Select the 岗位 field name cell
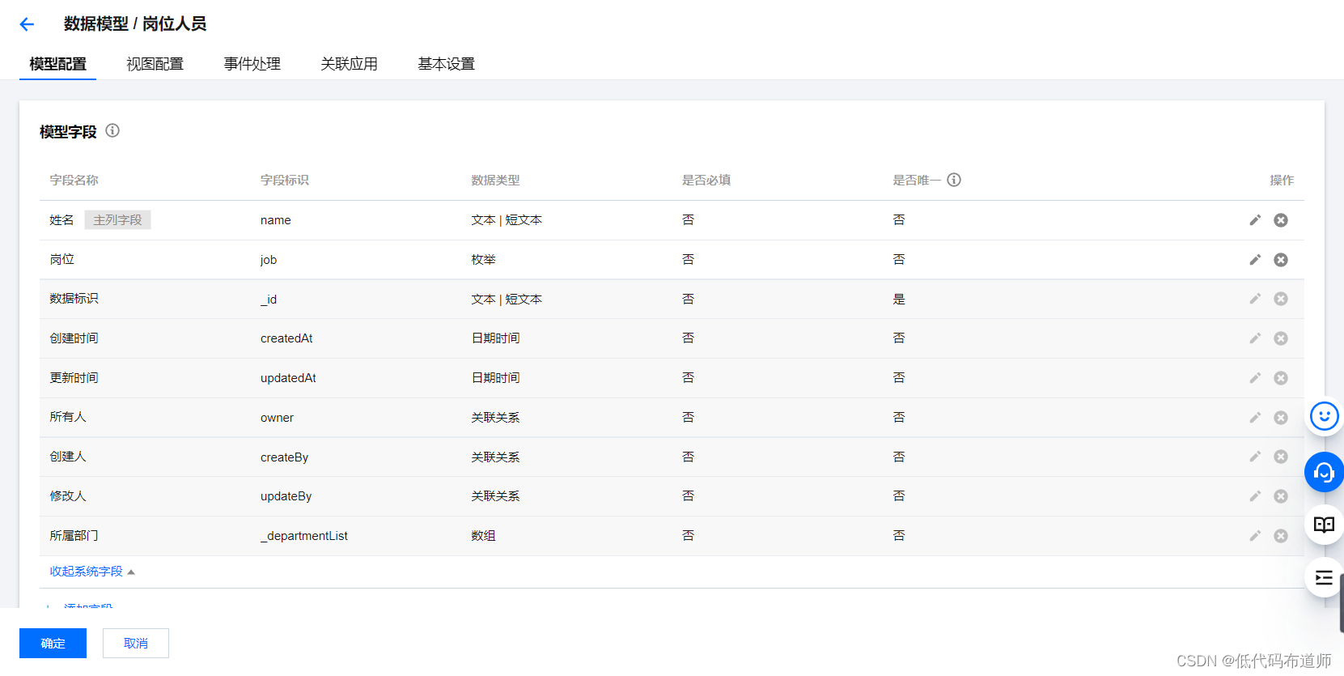The image size is (1344, 676). pos(61,260)
